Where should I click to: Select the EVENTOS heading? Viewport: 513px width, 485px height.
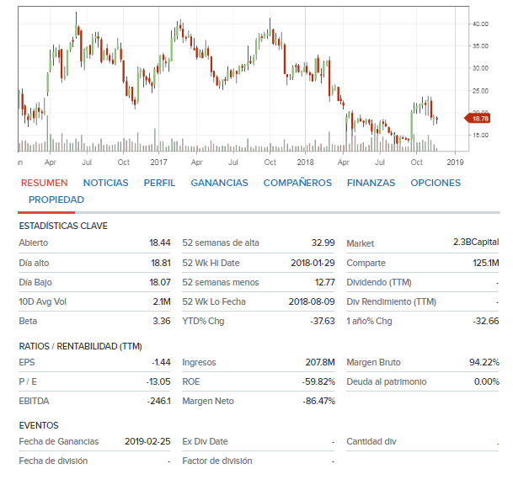[39, 425]
